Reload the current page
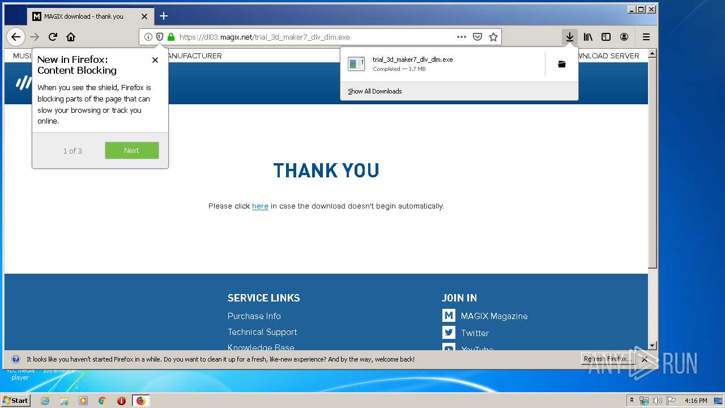 coord(53,37)
